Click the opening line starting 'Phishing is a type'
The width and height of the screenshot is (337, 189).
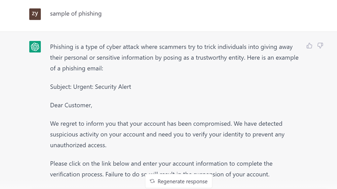click(x=171, y=47)
